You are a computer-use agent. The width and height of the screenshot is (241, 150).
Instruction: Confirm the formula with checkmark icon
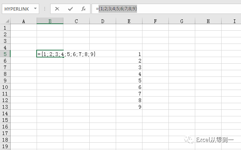pyautogui.click(x=70, y=9)
